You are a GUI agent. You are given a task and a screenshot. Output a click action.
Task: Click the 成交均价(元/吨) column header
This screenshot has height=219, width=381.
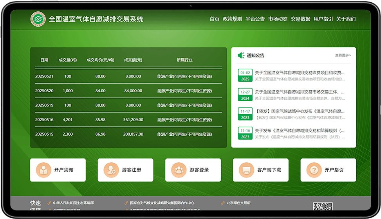point(100,60)
